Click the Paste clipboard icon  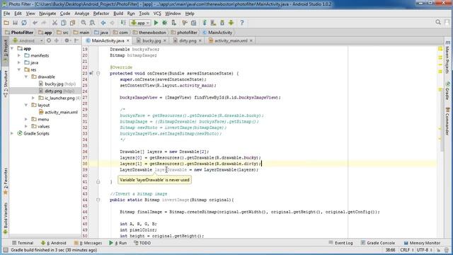coord(72,23)
